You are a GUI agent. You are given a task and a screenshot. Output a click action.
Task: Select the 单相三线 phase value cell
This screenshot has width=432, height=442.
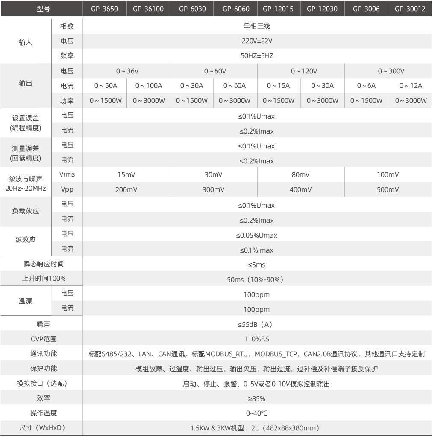tap(256, 26)
